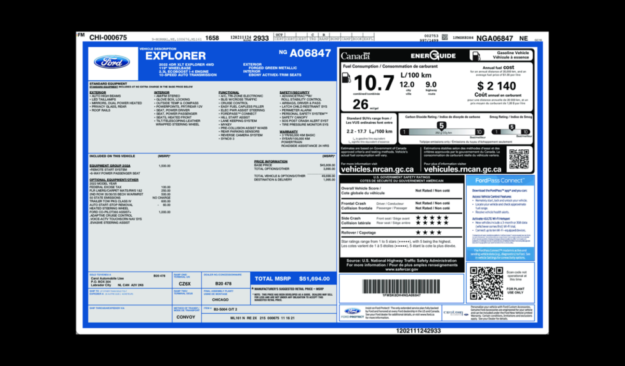Click the FordPass Connect header

500,180
